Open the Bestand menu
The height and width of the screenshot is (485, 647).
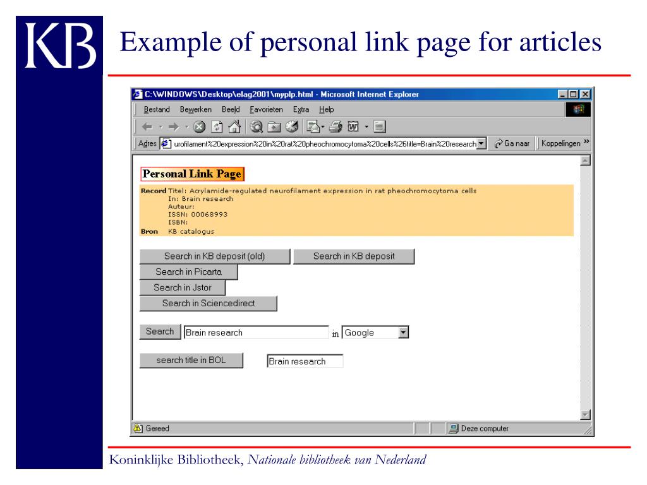pos(157,109)
